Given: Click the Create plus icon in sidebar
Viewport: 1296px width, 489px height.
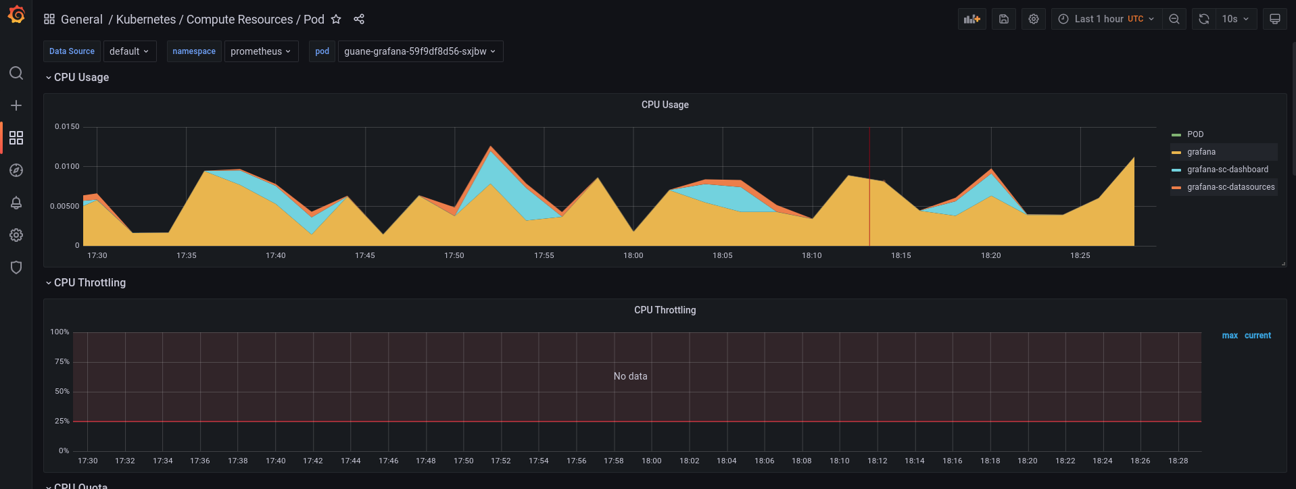Looking at the screenshot, I should point(16,105).
